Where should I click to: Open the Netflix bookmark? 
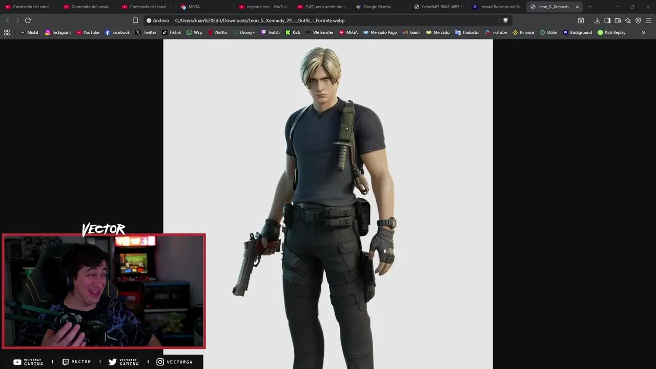[x=217, y=32]
